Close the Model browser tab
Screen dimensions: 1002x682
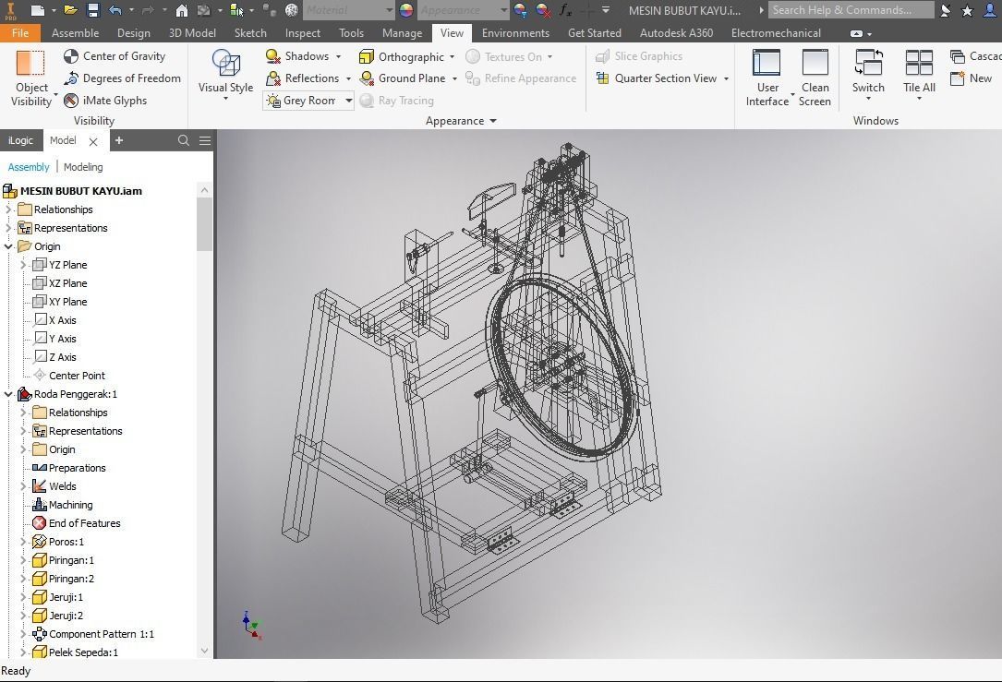click(93, 142)
